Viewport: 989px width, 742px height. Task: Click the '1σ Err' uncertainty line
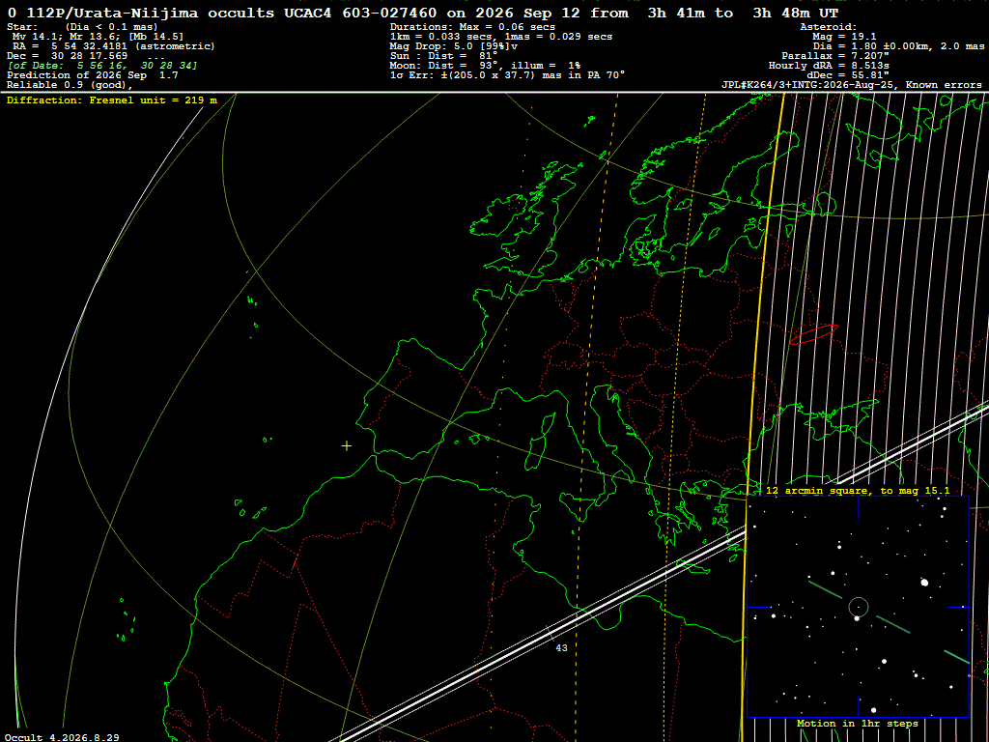[508, 74]
